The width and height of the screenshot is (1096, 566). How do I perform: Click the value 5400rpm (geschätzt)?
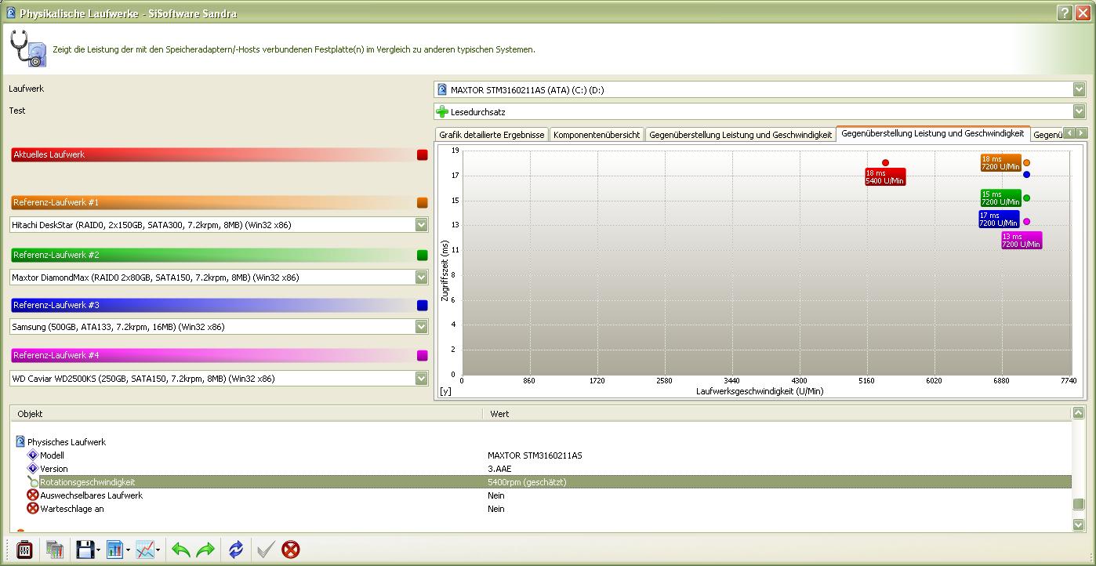tap(527, 482)
